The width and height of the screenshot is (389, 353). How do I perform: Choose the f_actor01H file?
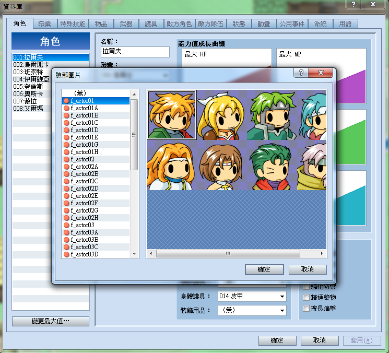[96, 152]
